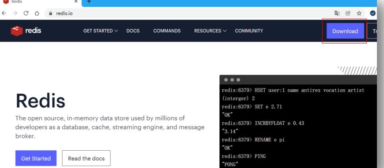384x168 pixels.
Task: Click the PING command line
Action: pos(244,156)
